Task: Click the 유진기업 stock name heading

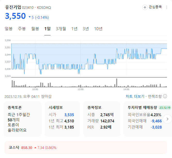Action: point(13,7)
